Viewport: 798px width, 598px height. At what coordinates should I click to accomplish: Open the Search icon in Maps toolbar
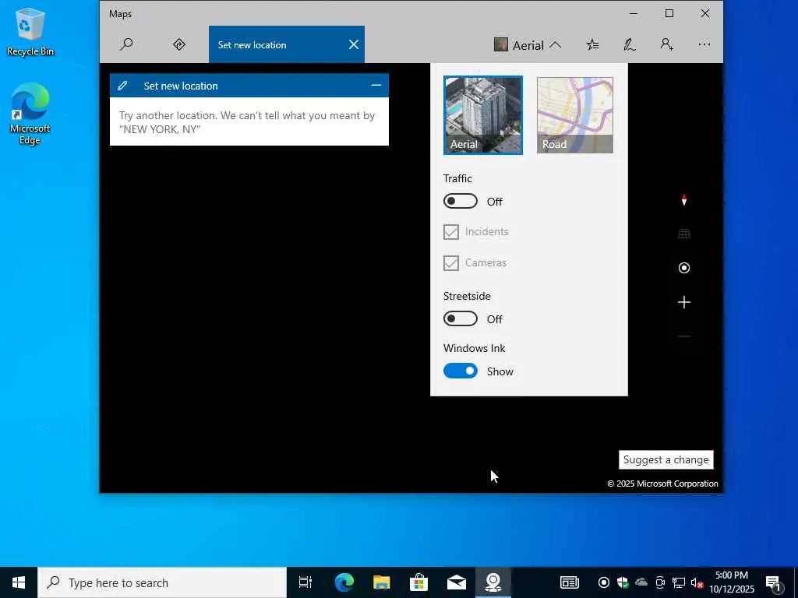(126, 44)
